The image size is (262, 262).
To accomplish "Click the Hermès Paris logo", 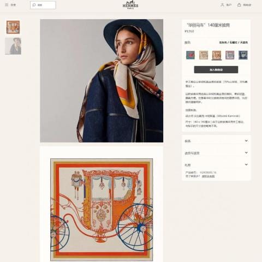I will (x=130, y=5).
